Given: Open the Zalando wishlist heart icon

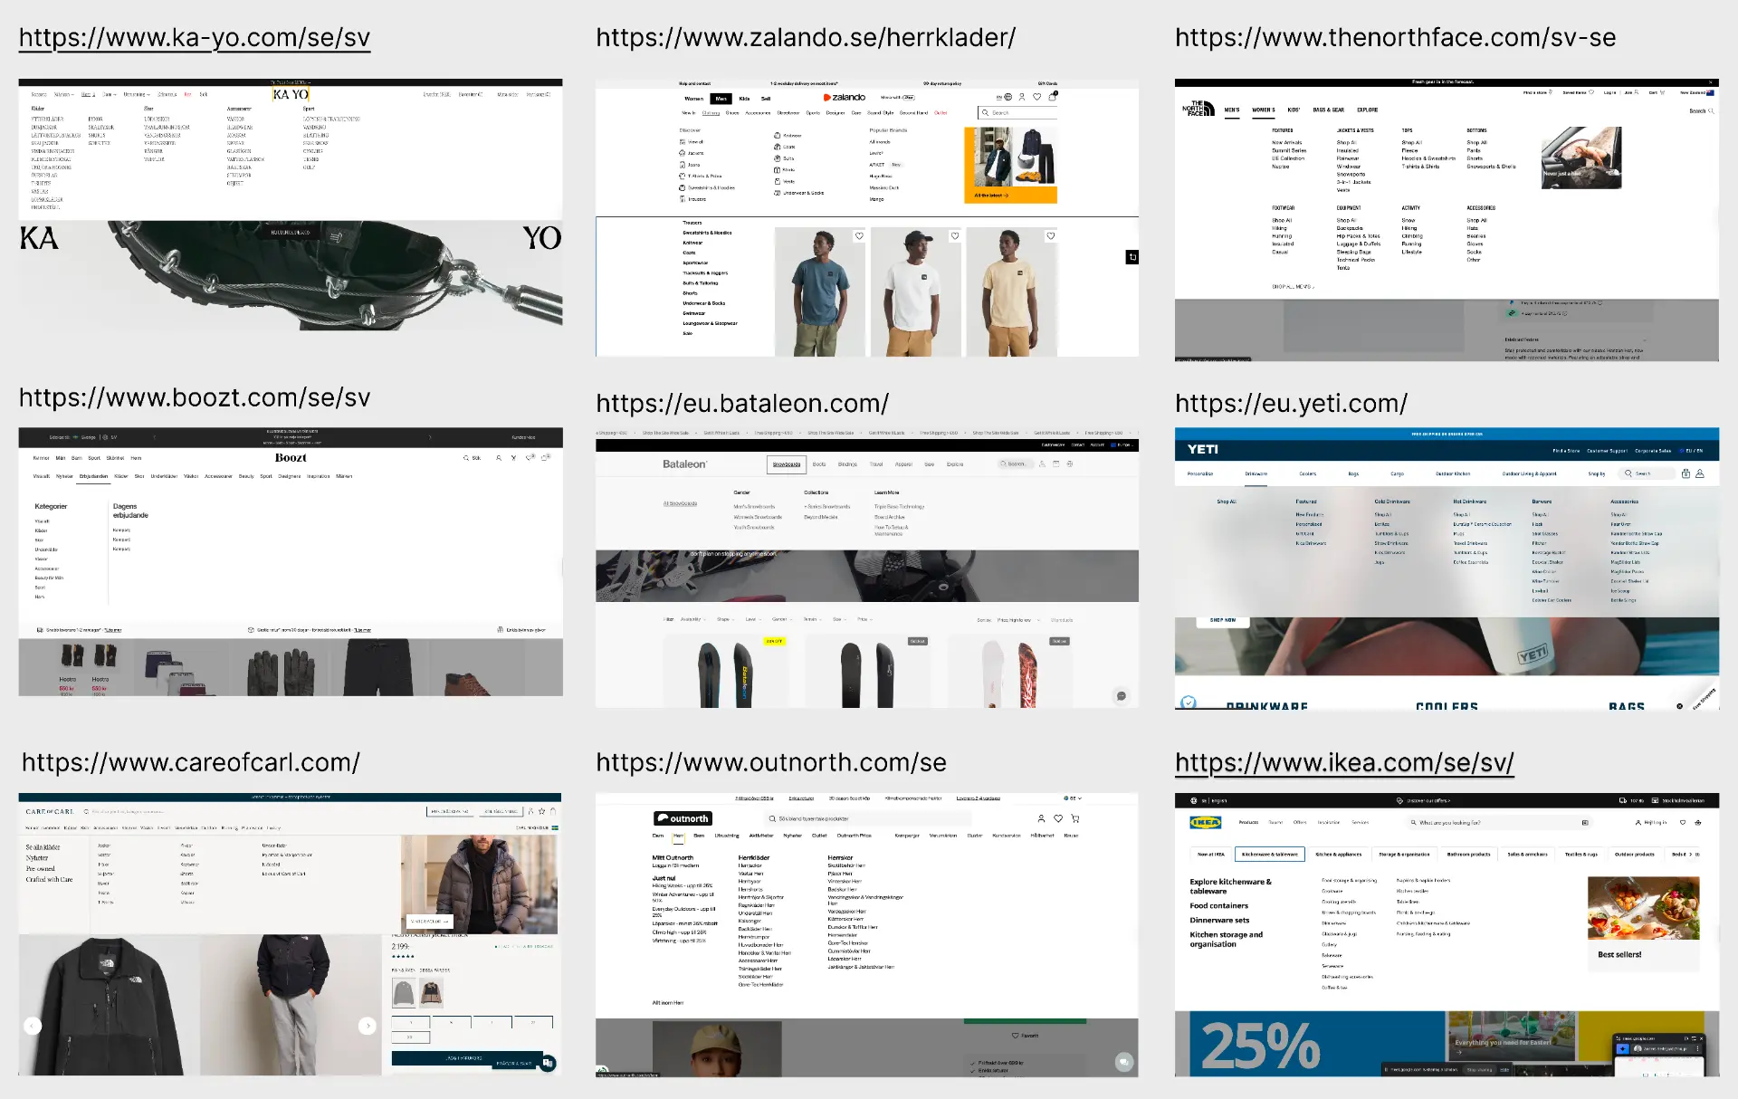Looking at the screenshot, I should tap(1037, 97).
